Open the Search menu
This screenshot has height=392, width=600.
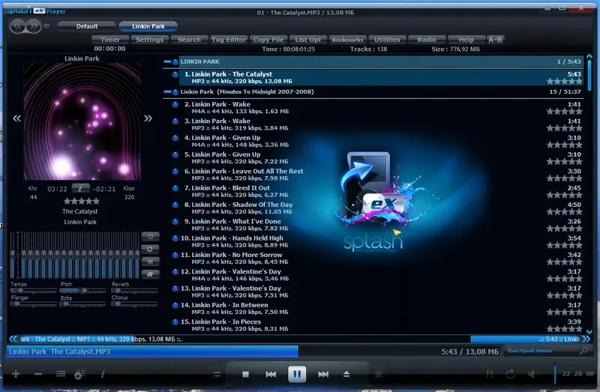[189, 40]
